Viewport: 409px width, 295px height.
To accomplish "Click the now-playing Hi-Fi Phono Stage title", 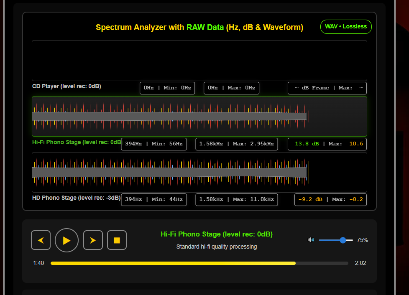I will (217, 234).
